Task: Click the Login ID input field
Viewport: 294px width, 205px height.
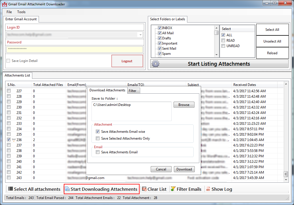Action: coord(75,35)
